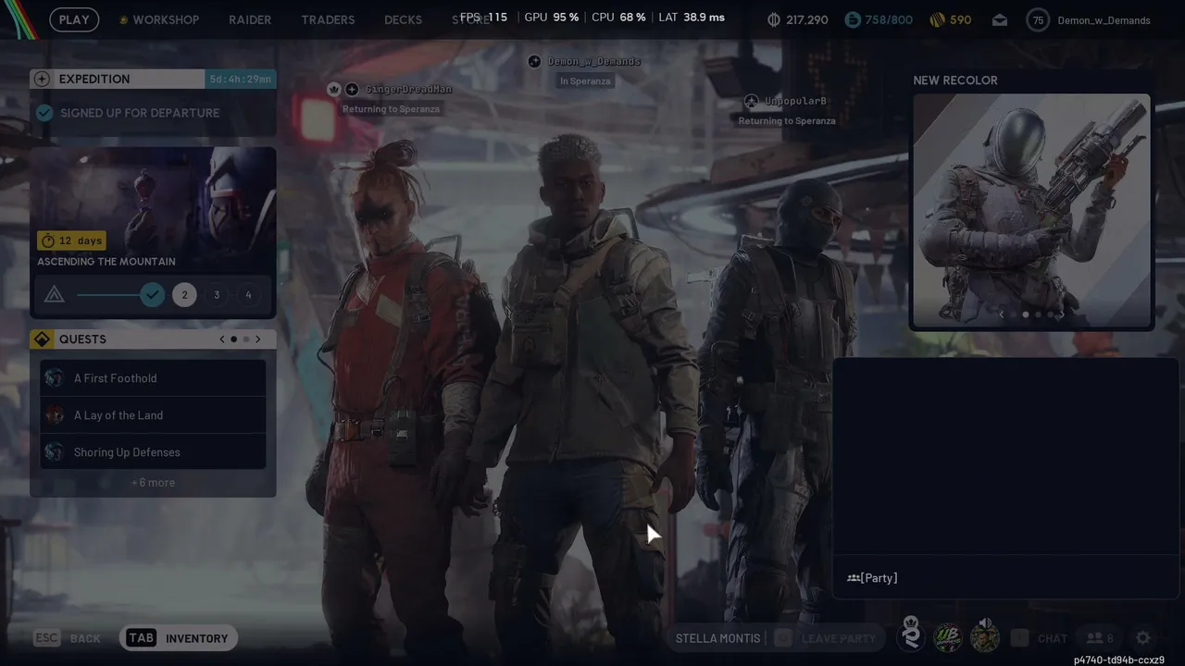Click the yellow Quests diamond icon
Image resolution: width=1185 pixels, height=666 pixels.
click(x=42, y=339)
